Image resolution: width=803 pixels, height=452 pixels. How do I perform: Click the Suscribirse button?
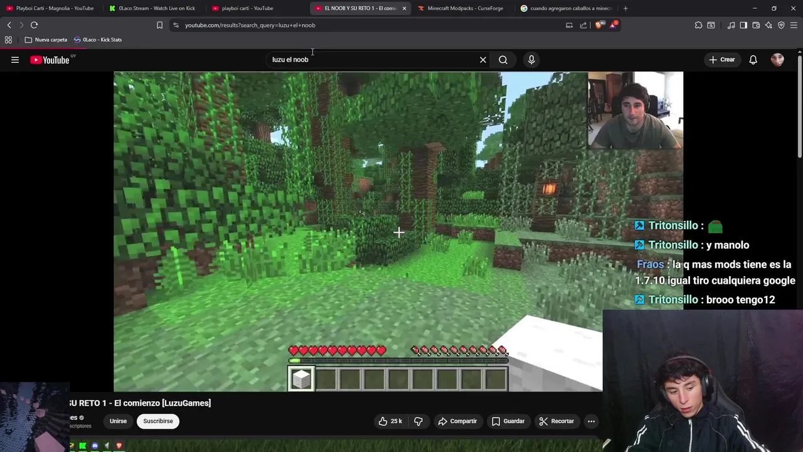coord(158,421)
